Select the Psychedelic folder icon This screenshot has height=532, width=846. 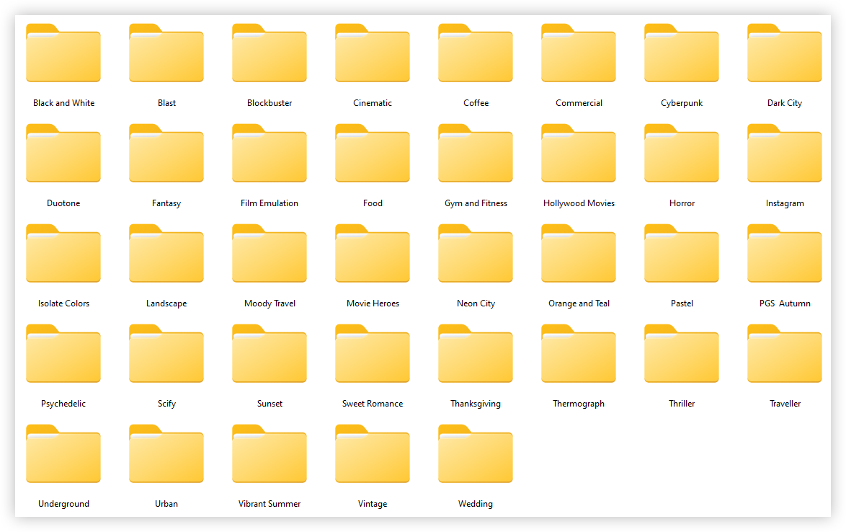tap(63, 354)
